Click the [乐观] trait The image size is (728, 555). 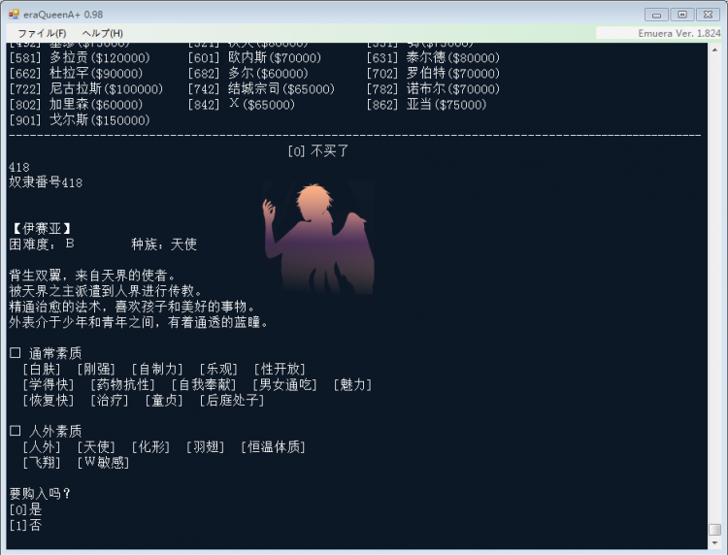coord(218,370)
